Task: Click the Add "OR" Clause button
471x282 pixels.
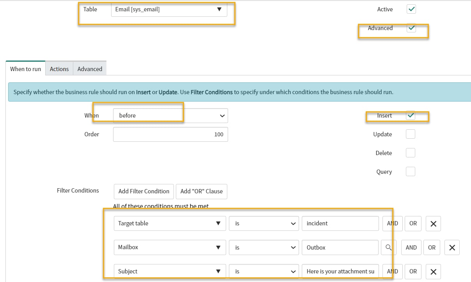Action: pos(202,191)
